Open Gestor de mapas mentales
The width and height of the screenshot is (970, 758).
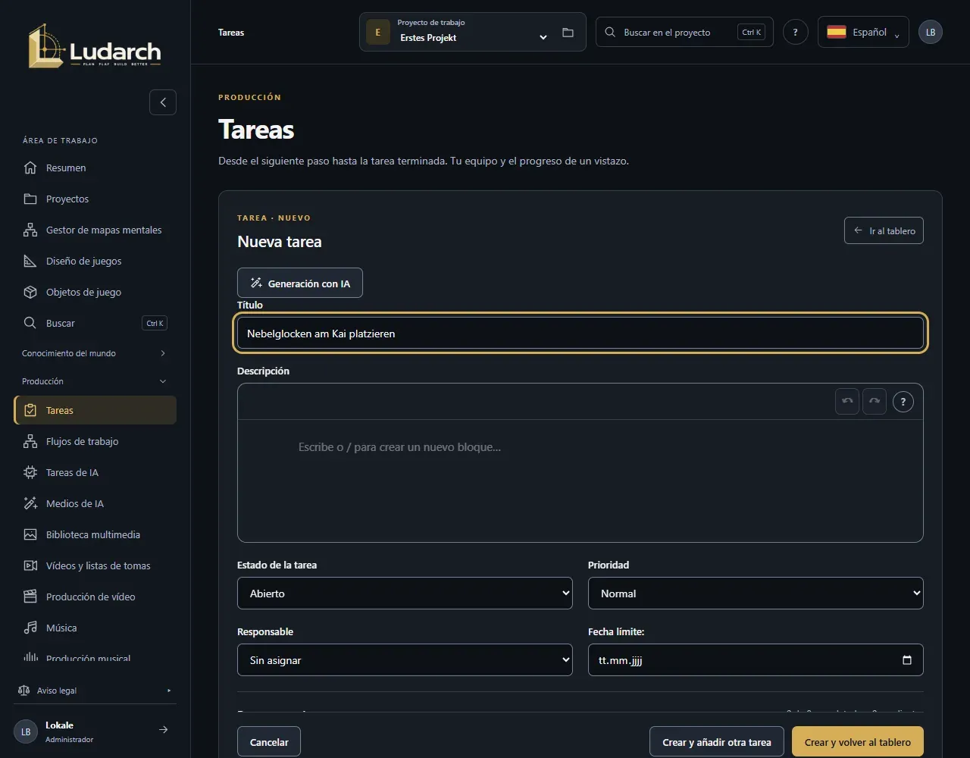click(95, 230)
